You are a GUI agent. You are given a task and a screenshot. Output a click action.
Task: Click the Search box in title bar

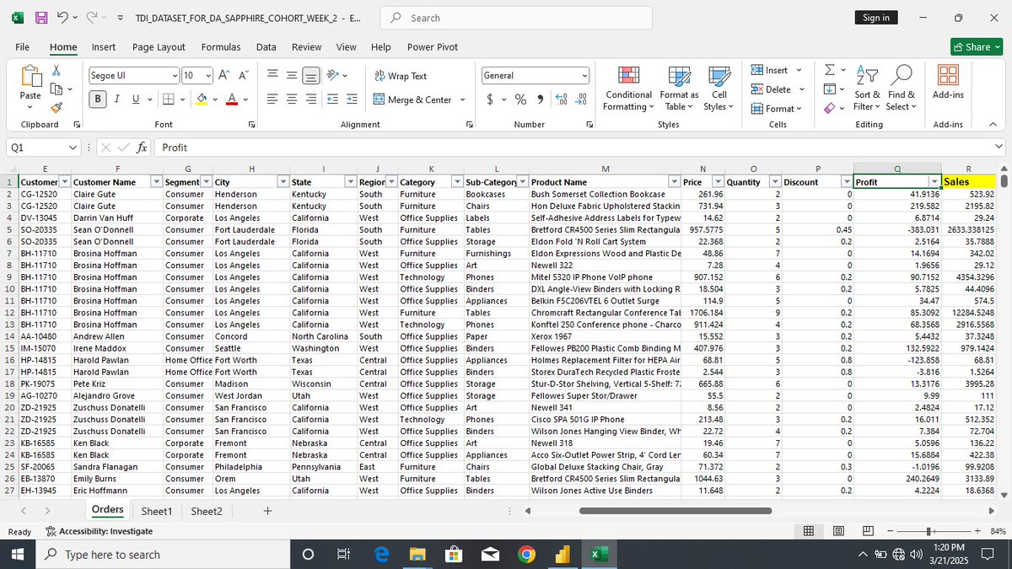(x=516, y=18)
